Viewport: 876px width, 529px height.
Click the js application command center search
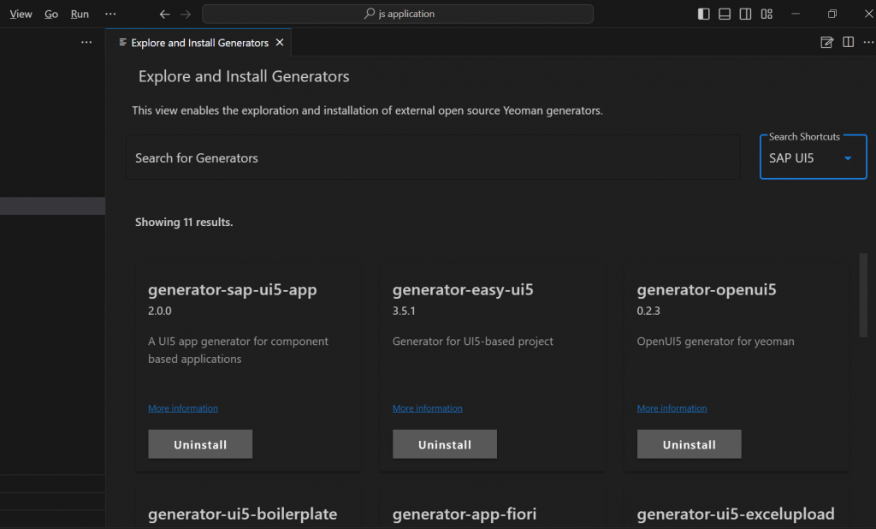point(398,14)
